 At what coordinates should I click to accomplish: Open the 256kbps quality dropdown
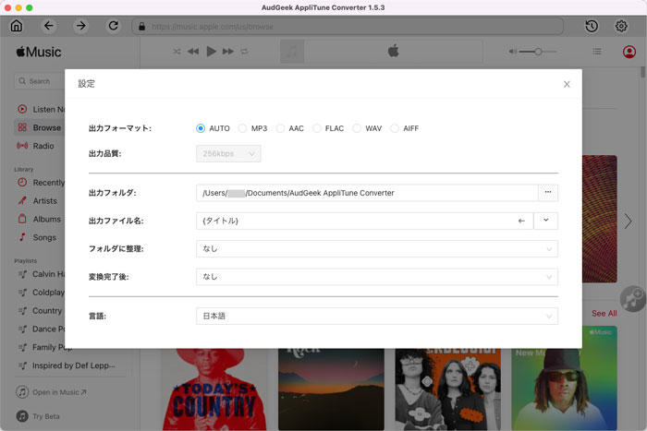tap(228, 154)
